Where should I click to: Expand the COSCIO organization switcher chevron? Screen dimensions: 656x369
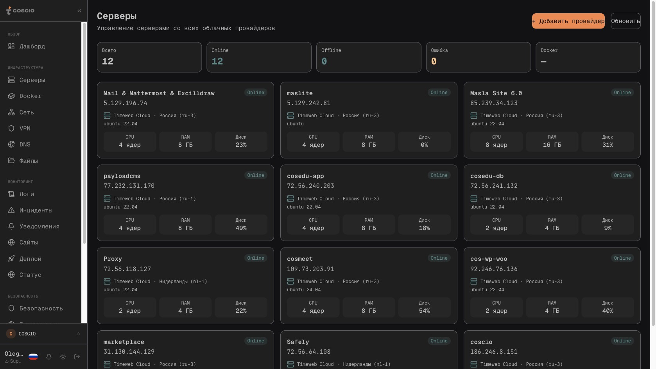point(79,334)
